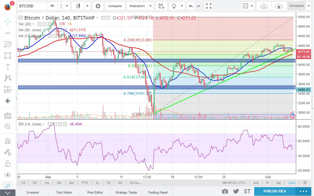Image resolution: width=314 pixels, height=196 pixels.
Task: Open the Indicators dialog
Action: click(137, 6)
